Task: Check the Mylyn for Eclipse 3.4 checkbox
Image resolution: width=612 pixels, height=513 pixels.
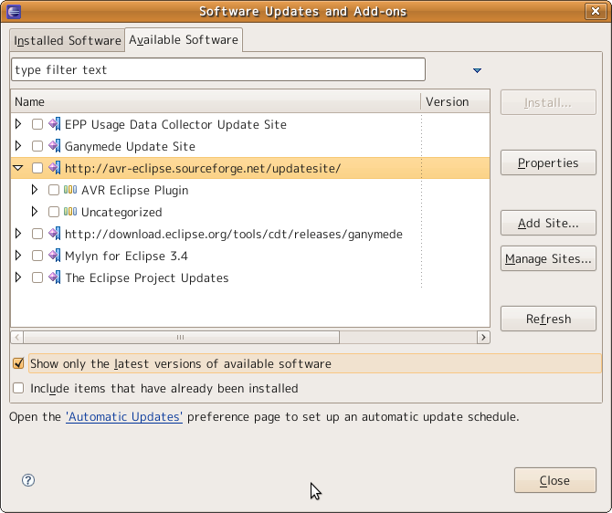Action: click(x=37, y=256)
